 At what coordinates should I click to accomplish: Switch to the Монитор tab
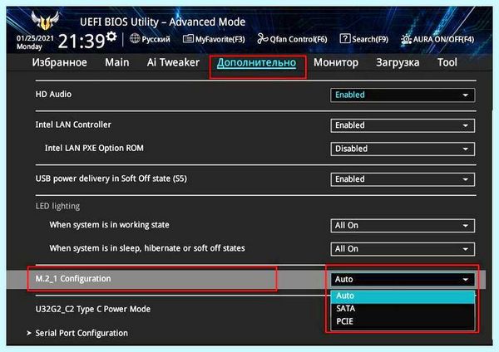[x=336, y=62]
